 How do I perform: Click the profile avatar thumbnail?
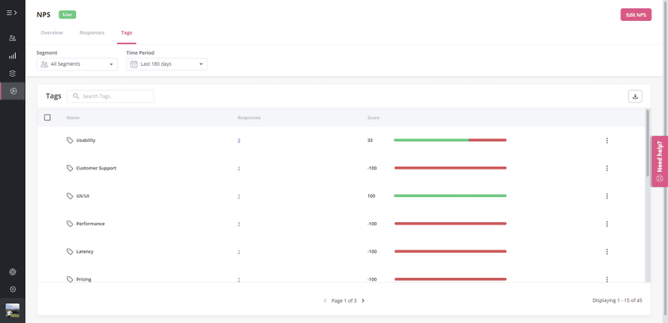pyautogui.click(x=13, y=310)
